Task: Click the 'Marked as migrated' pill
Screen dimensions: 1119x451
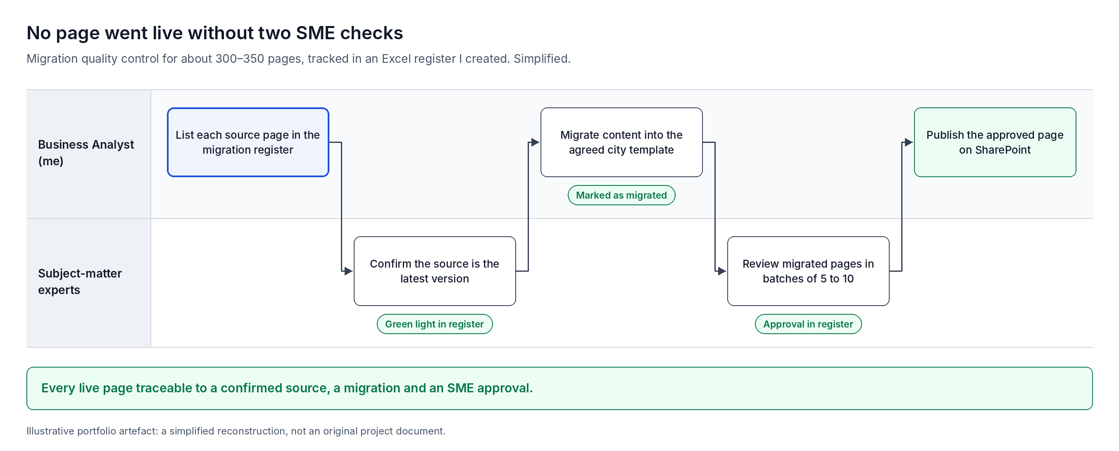Action: 621,195
